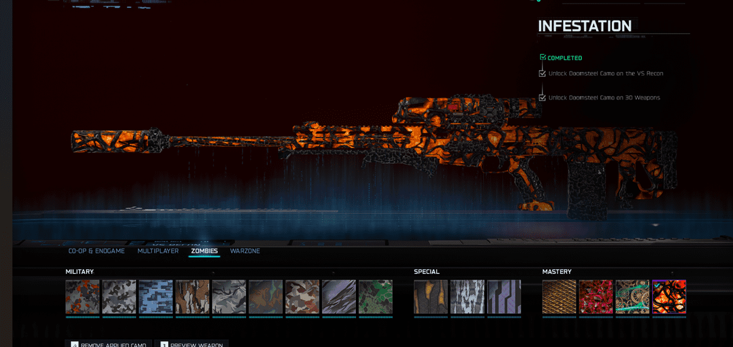The image size is (733, 347).
Task: Apply the purple circuit Special camo
Action: (504, 296)
